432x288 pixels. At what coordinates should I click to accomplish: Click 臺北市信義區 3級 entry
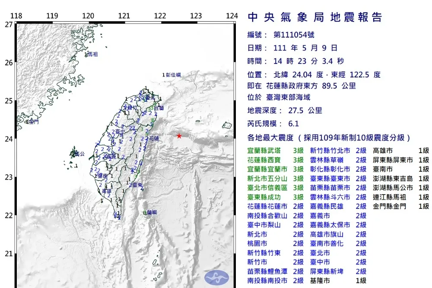click(x=275, y=188)
